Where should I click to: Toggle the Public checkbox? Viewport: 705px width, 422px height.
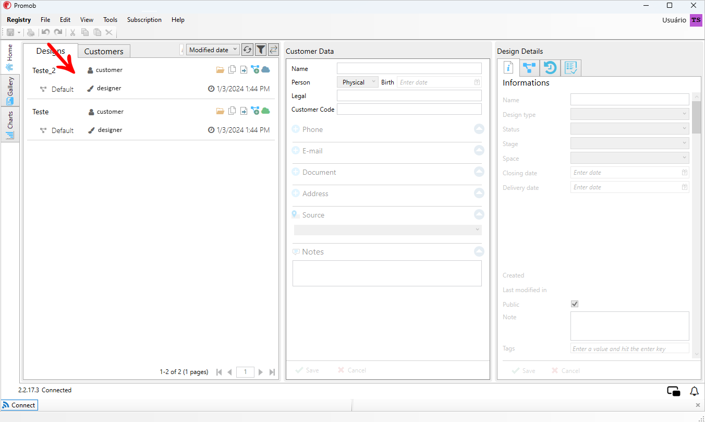tap(575, 304)
